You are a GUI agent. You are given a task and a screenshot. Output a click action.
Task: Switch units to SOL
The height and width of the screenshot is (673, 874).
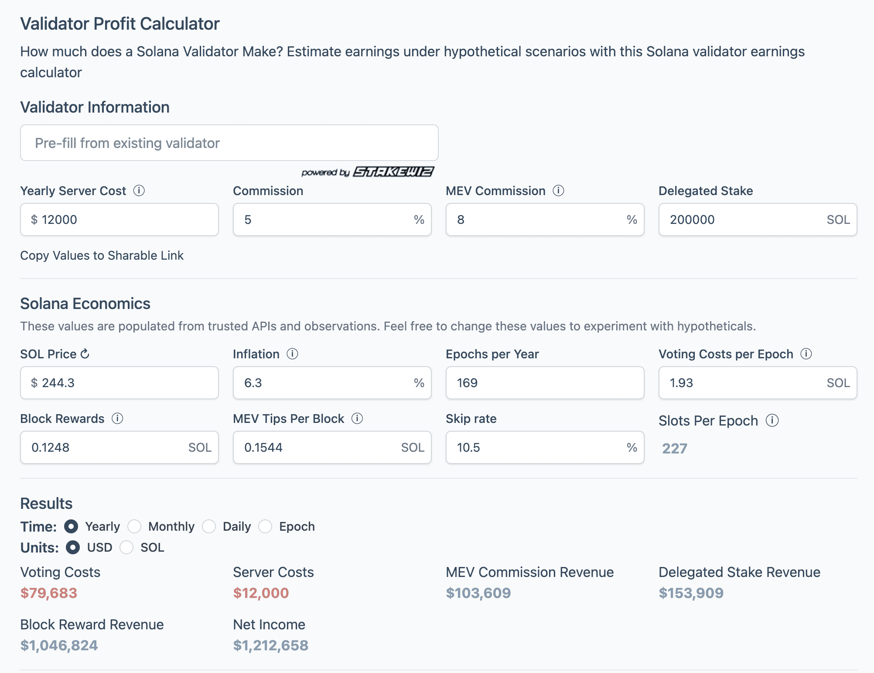[126, 547]
